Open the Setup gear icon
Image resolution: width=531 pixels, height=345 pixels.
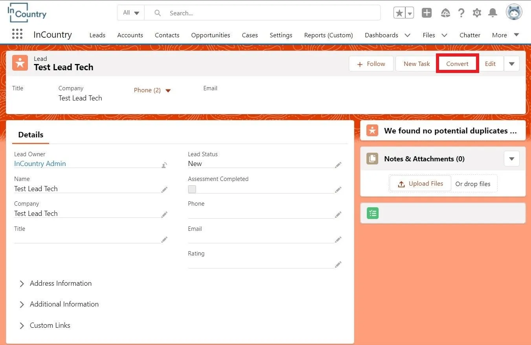(477, 13)
